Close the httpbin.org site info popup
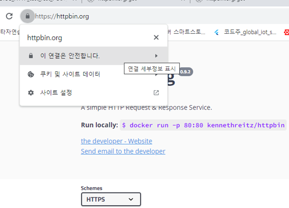289x208 pixels. (x=156, y=37)
